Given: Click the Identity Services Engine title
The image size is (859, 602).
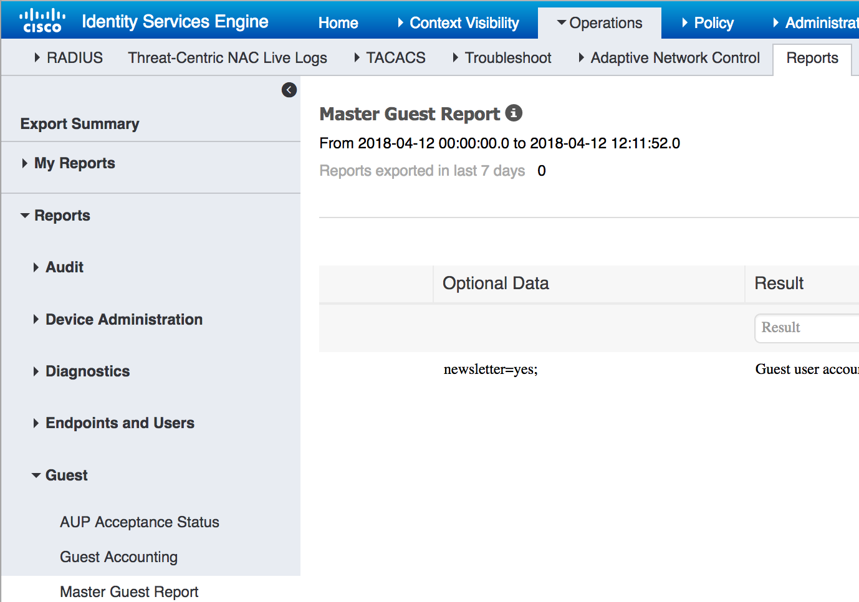Looking at the screenshot, I should (x=175, y=22).
